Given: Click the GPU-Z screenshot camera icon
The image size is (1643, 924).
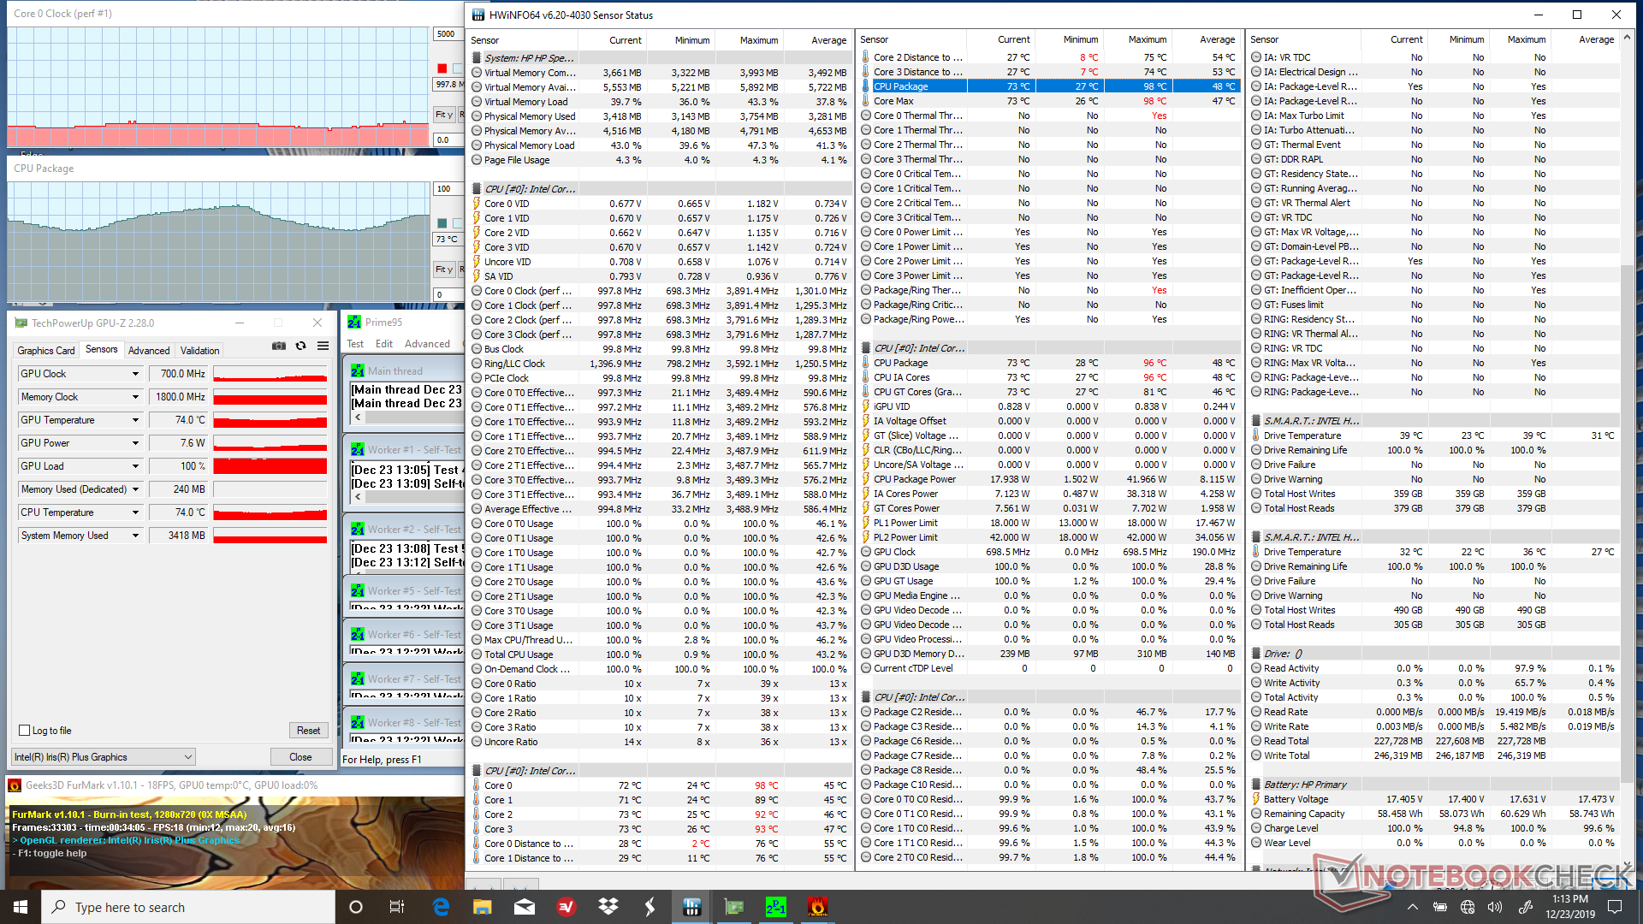Looking at the screenshot, I should [x=279, y=346].
